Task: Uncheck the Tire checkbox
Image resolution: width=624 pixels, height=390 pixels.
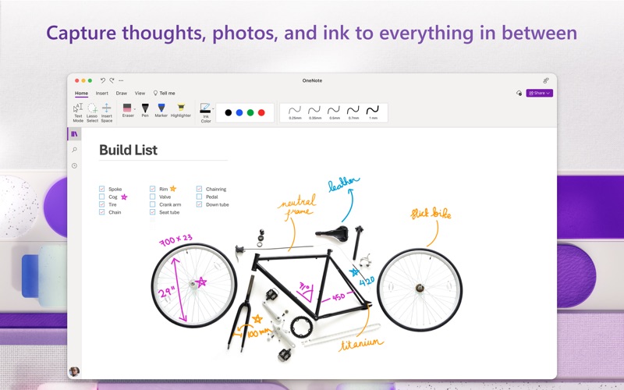Action: coord(102,204)
